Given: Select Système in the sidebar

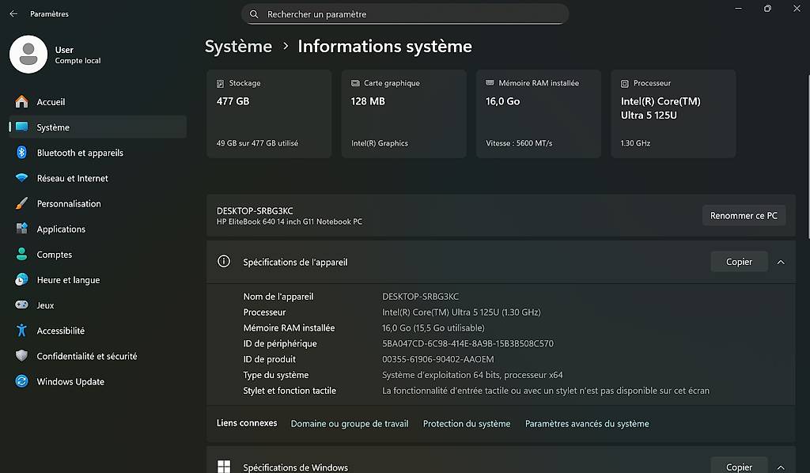Looking at the screenshot, I should click(52, 127).
